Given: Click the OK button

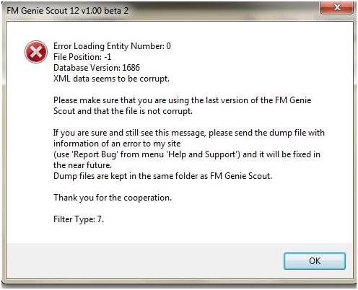Looking at the screenshot, I should [315, 261].
